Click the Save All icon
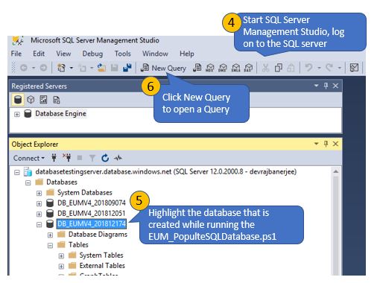The width and height of the screenshot is (380, 283). [127, 68]
